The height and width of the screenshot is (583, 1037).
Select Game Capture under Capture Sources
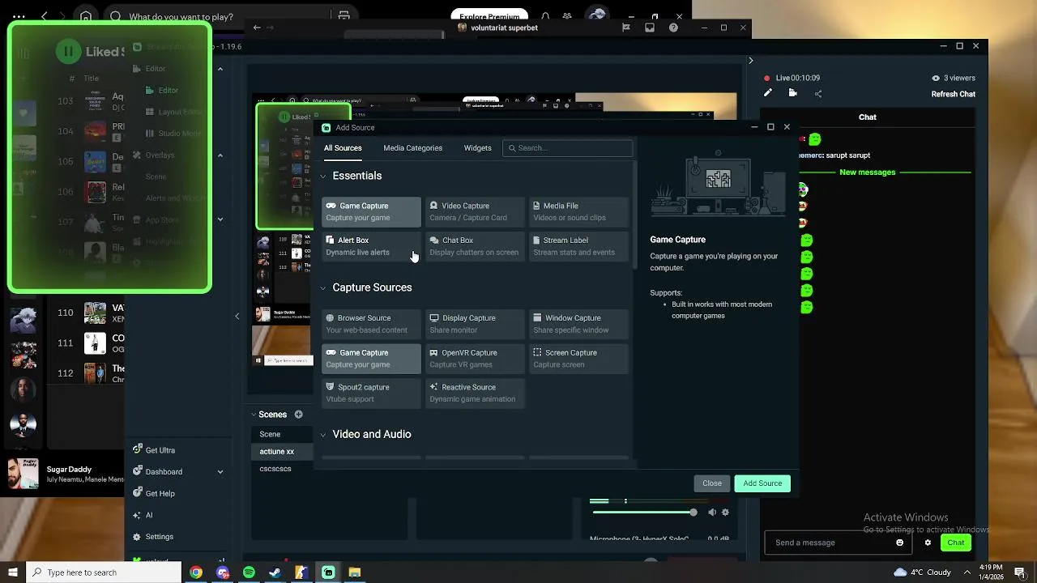tap(371, 359)
